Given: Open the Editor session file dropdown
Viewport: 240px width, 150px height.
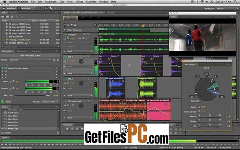Looking at the screenshot, I should (x=101, y=12).
